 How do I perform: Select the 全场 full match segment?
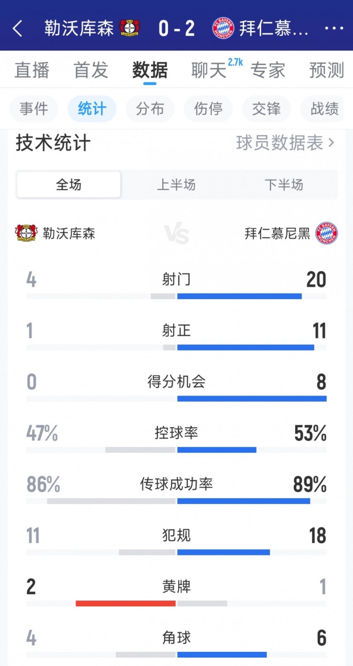click(69, 185)
